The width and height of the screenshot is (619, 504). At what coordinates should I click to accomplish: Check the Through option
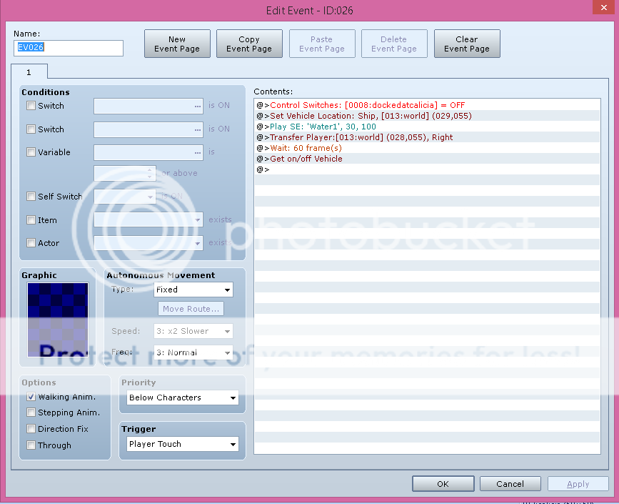31,445
